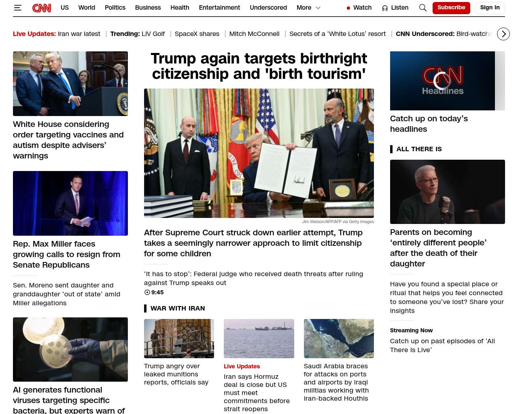Open the Oval Office signing photo
This screenshot has height=414, width=518.
(x=259, y=153)
